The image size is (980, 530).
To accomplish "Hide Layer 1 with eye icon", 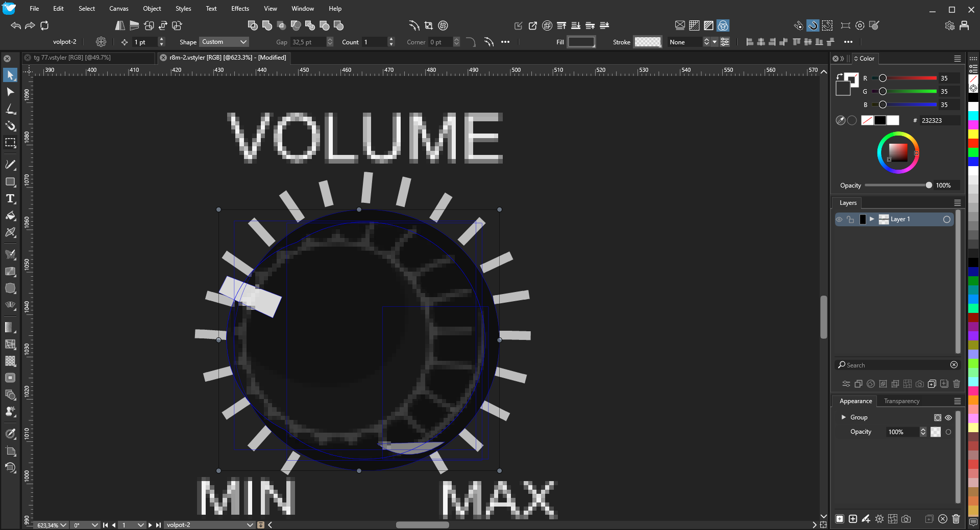I will click(x=839, y=220).
